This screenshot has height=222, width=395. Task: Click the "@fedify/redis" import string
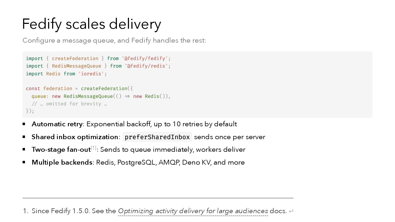point(146,66)
